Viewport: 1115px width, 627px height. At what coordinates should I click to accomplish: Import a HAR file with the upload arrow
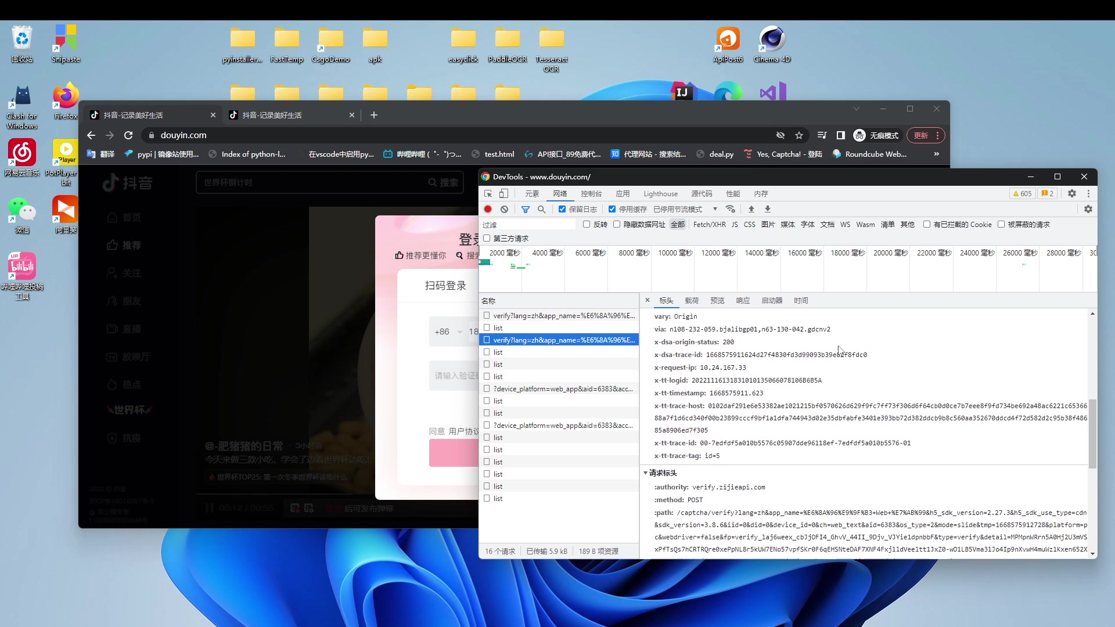pos(751,209)
